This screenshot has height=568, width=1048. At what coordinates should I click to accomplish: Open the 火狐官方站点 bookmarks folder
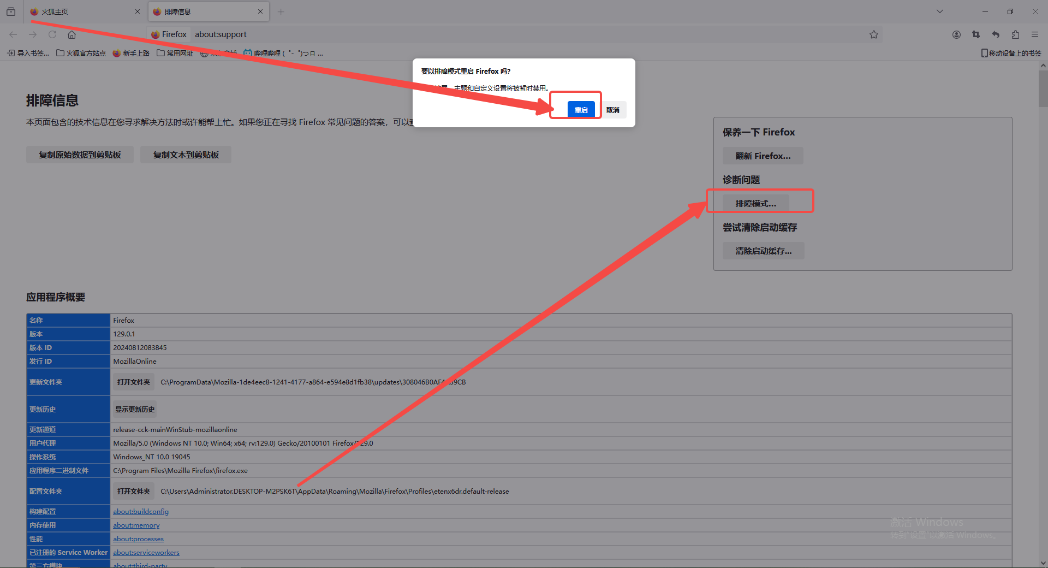point(81,53)
